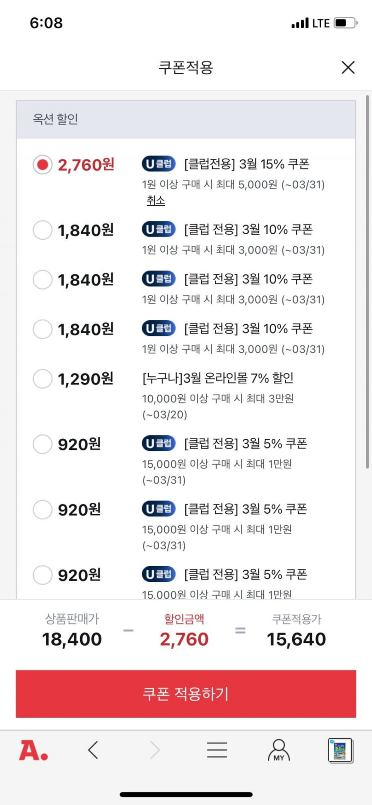Viewport: 372px width, 805px height.
Task: Click the 취소 cancel link
Action: coord(156,201)
